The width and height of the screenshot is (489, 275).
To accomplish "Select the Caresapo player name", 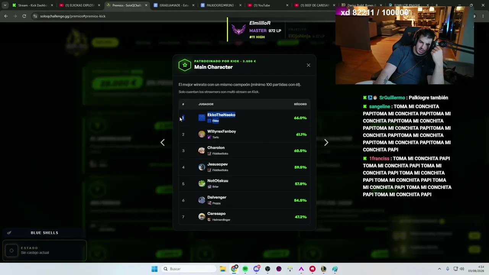I will coord(216,214).
